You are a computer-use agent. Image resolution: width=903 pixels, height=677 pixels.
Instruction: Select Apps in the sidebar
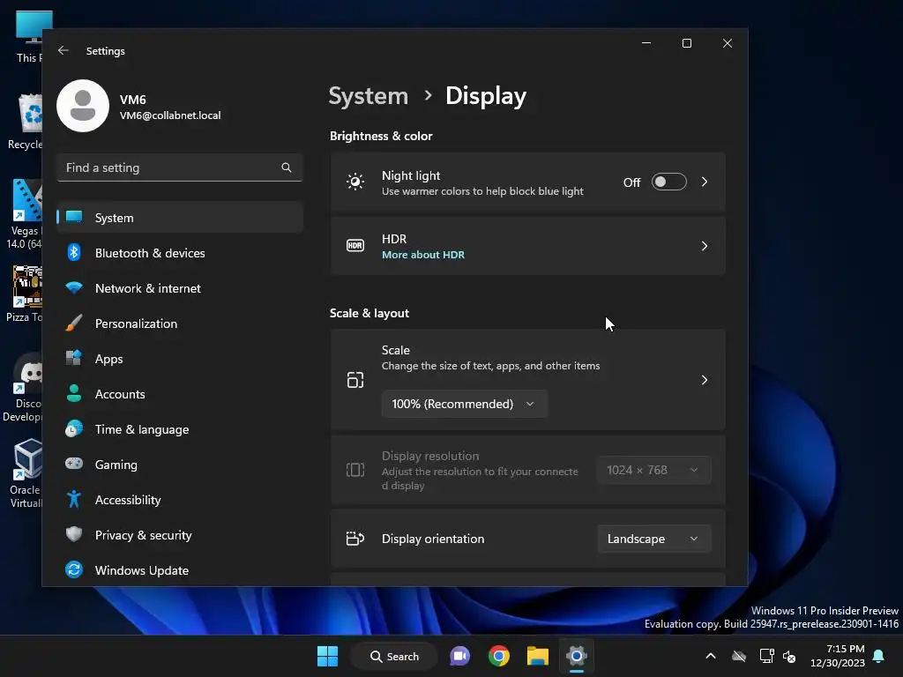180,359
